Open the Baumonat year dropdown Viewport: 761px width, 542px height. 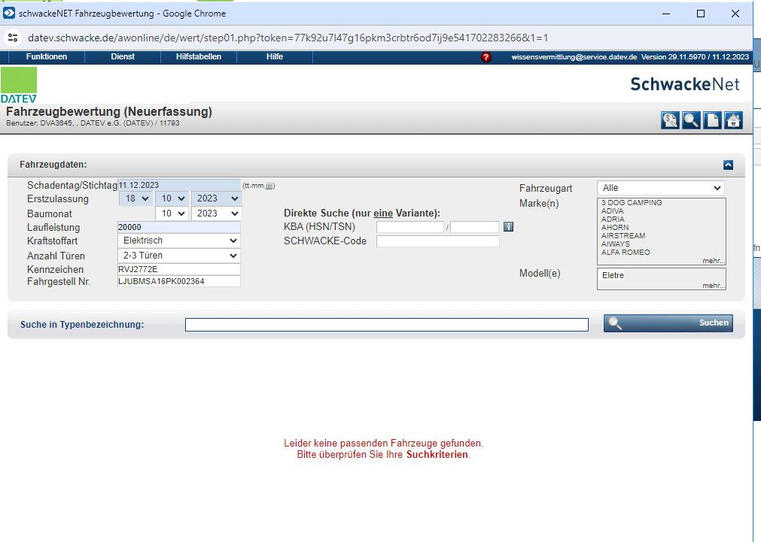[215, 213]
